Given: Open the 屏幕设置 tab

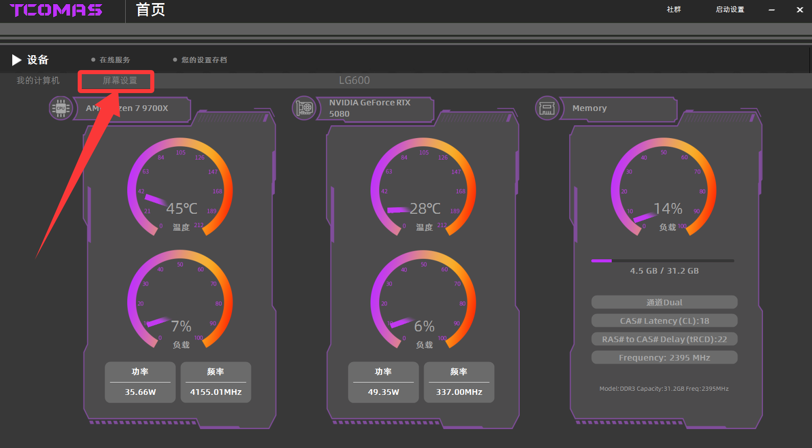Looking at the screenshot, I should tap(120, 81).
